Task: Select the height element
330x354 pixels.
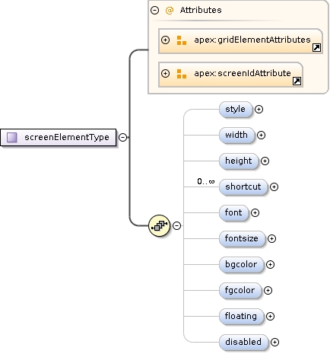Action: coord(239,161)
